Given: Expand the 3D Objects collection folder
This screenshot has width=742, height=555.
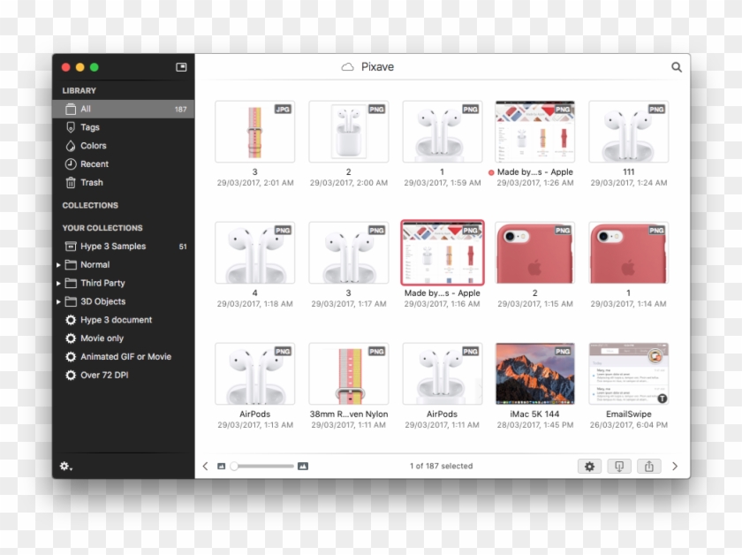Looking at the screenshot, I should coord(59,302).
